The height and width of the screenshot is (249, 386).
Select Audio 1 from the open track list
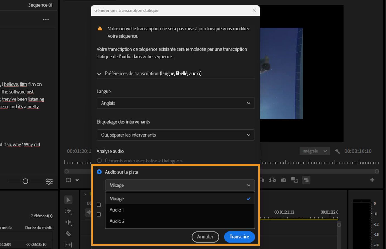coord(117,210)
